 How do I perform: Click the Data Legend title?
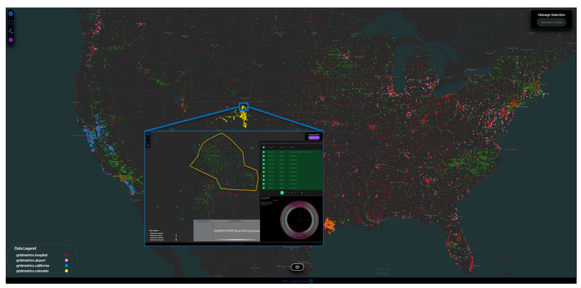click(25, 248)
